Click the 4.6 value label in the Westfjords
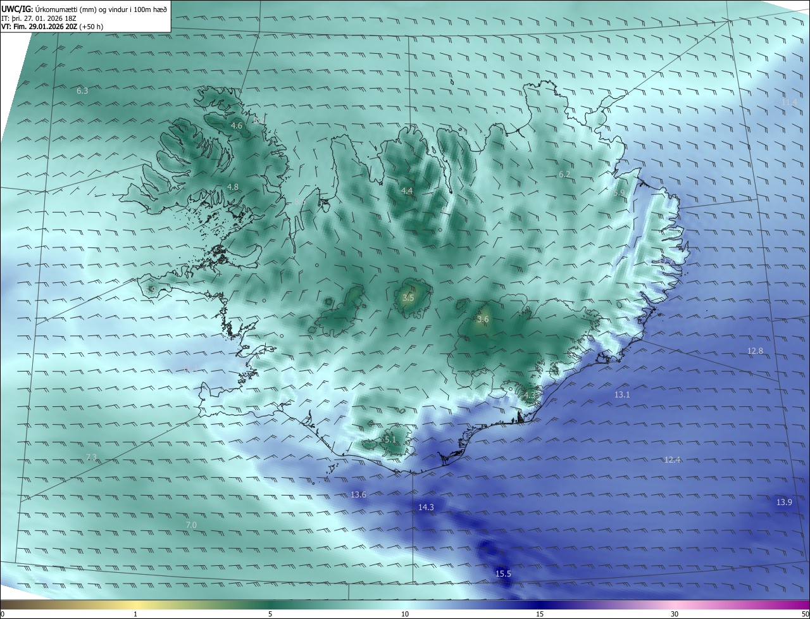Viewport: 810px width, 619px height. pos(237,126)
